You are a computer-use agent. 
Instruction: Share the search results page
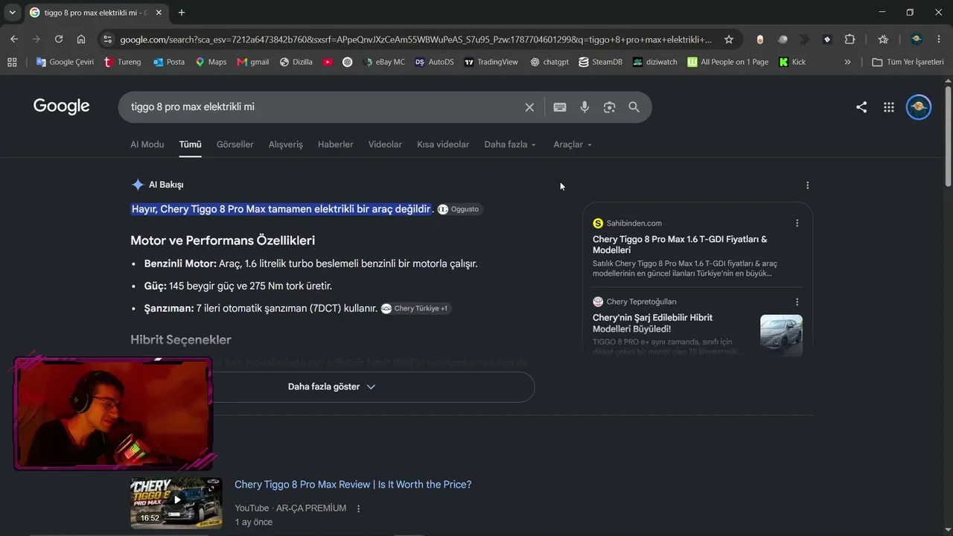(861, 107)
